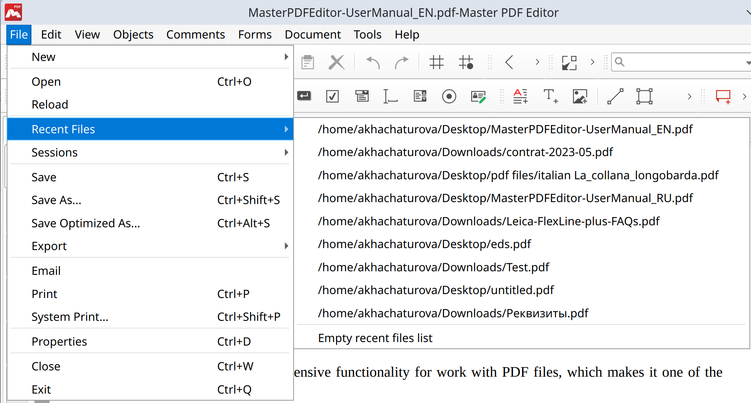This screenshot has width=751, height=403.
Task: Expand the New submenu
Action: click(x=150, y=57)
